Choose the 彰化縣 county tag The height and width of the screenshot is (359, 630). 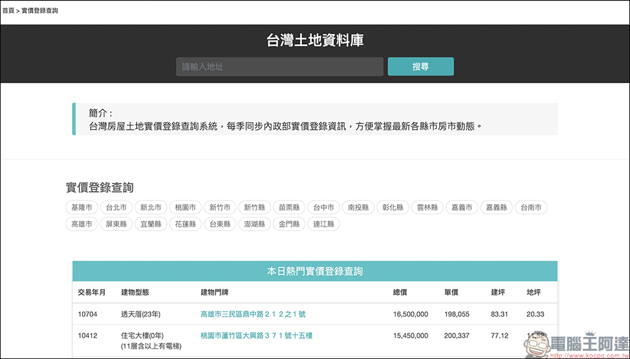pos(393,207)
